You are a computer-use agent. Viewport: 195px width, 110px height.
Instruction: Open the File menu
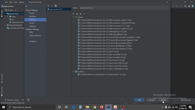pyautogui.click(x=6, y=2)
